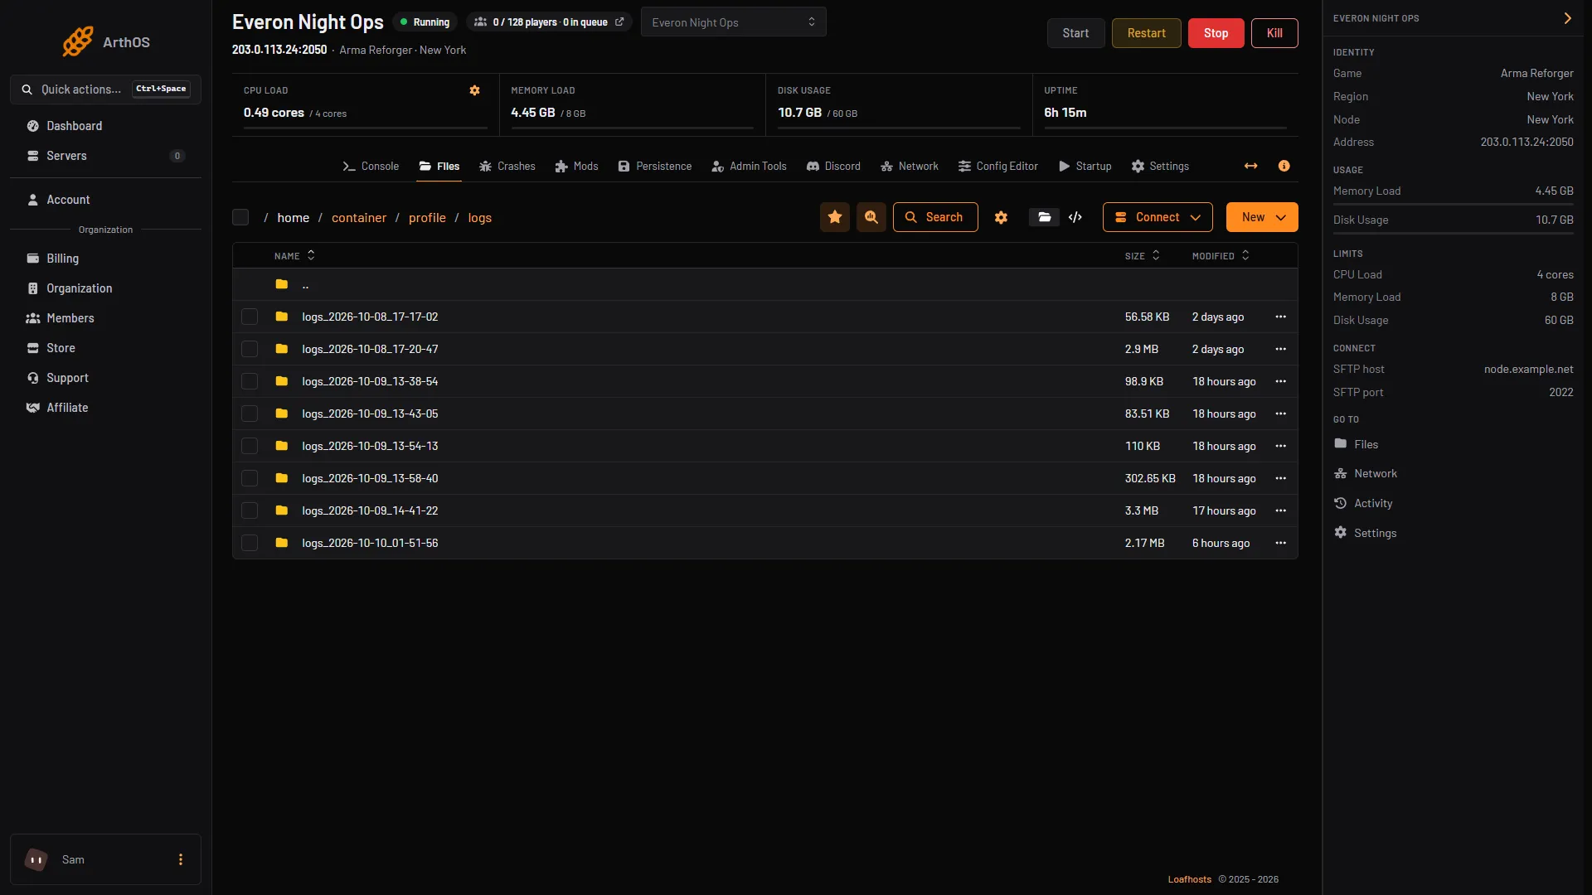Open the Mods tab
The width and height of the screenshot is (1592, 895).
click(x=576, y=167)
